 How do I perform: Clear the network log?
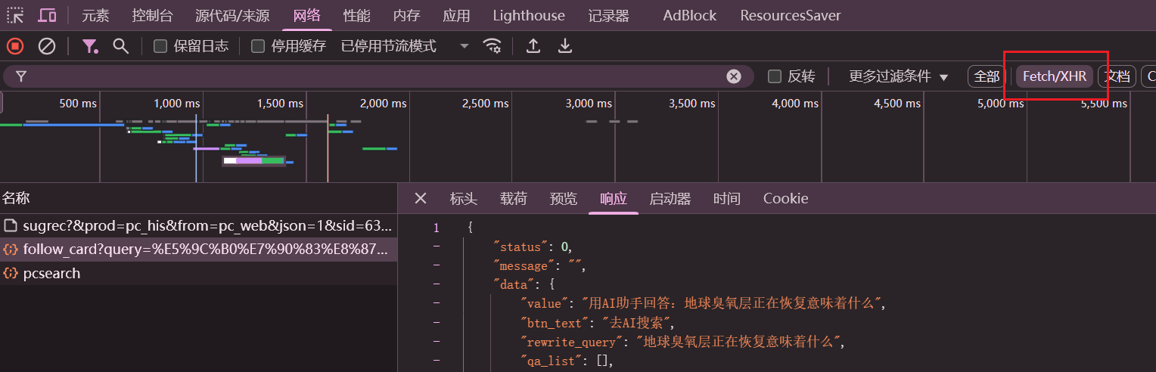click(47, 46)
